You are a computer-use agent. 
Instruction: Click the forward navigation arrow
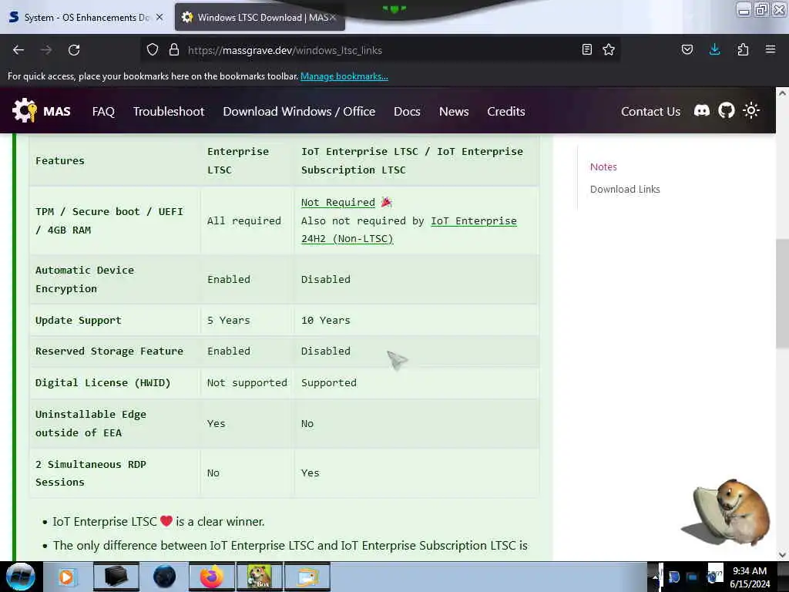coord(46,50)
